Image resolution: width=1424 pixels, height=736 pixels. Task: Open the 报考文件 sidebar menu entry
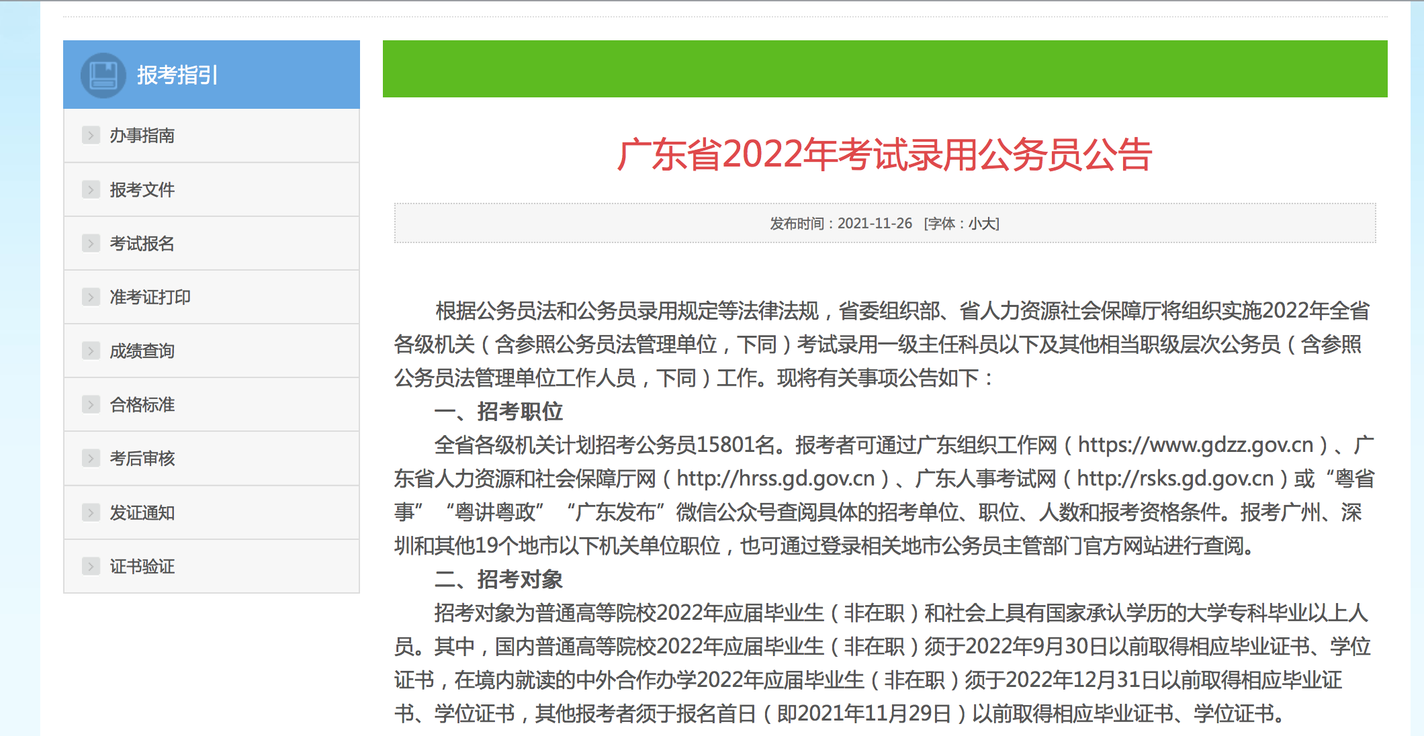[x=212, y=189]
